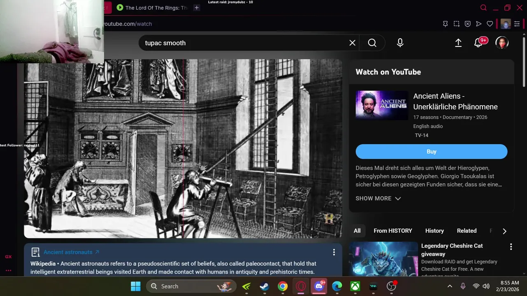Click the Opera player arrow icon
527x296 pixels.
pos(479,24)
